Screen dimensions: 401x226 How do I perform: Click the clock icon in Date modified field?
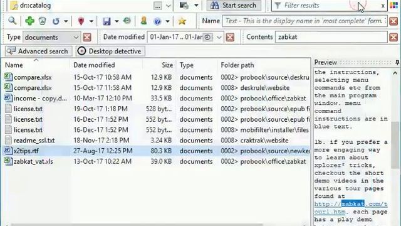(x=207, y=38)
